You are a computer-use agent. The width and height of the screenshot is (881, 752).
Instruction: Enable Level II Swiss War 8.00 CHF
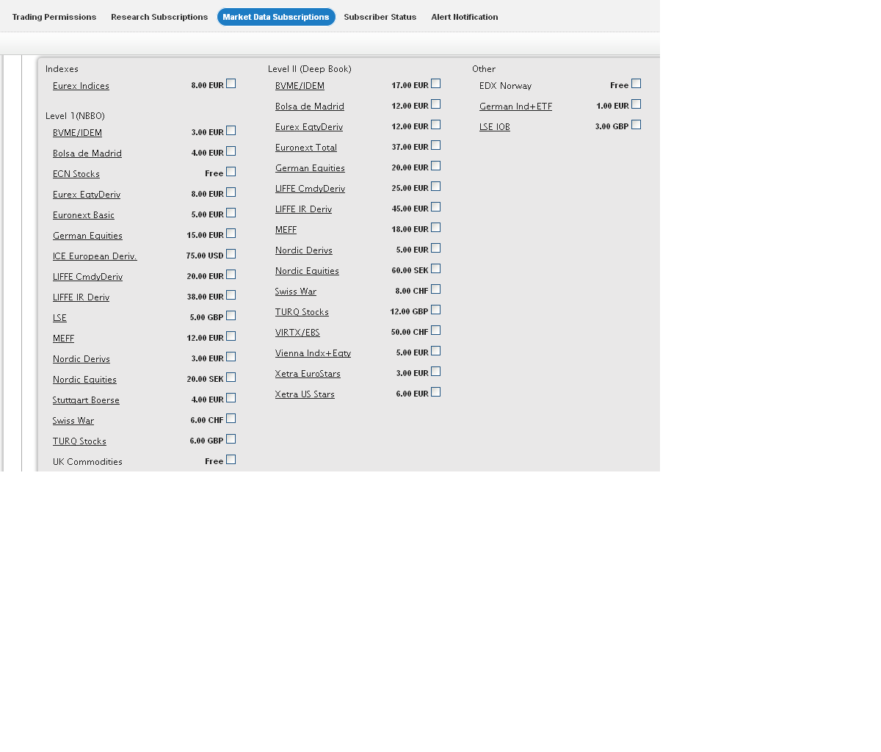coord(436,289)
